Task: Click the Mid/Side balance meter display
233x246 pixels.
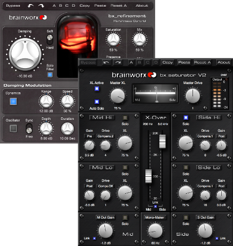Action: click(x=156, y=93)
